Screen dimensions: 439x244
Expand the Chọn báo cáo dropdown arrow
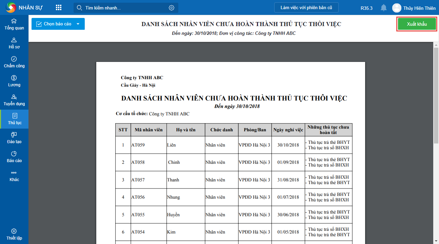[x=78, y=24]
